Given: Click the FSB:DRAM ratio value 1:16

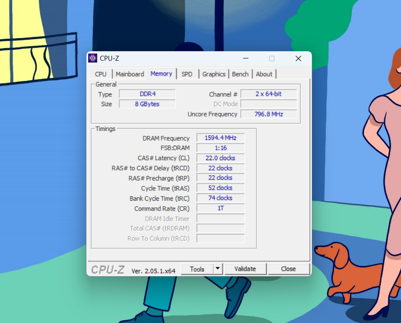Looking at the screenshot, I should 221,148.
